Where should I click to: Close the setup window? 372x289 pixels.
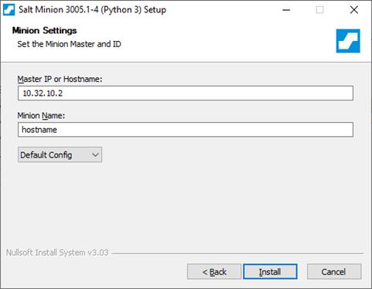(354, 10)
